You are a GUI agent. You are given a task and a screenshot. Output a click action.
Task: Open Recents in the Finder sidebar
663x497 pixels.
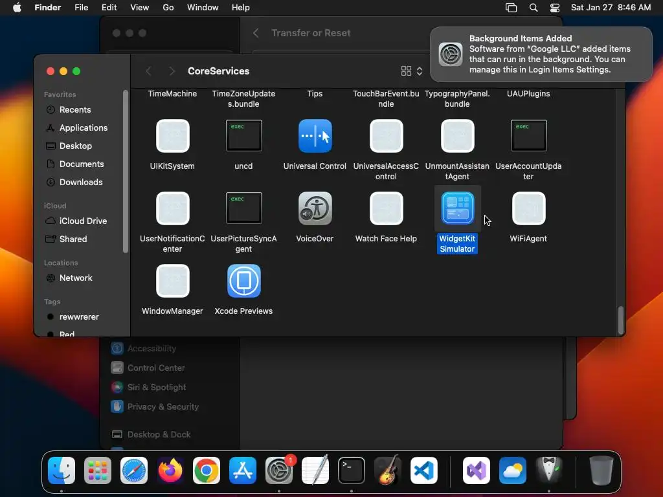click(x=75, y=110)
